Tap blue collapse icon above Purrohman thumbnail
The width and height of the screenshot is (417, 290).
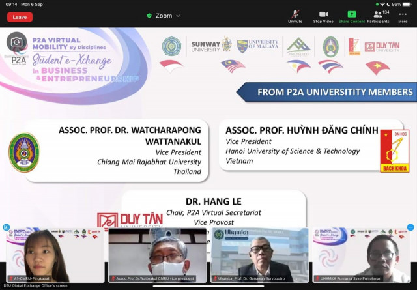pyautogui.click(x=410, y=227)
